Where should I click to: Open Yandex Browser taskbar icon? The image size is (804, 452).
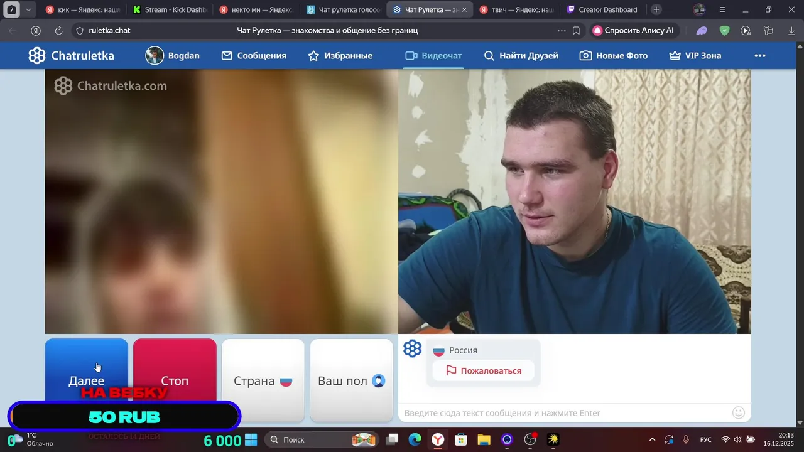pos(438,439)
